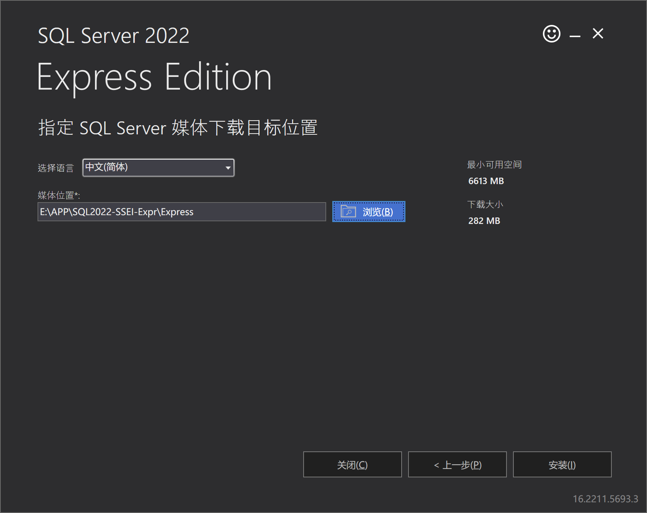The image size is (647, 513).
Task: Click the folder icon on the browse button
Action: coord(348,212)
